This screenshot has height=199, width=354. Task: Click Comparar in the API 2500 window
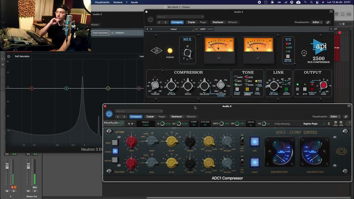tap(177, 22)
